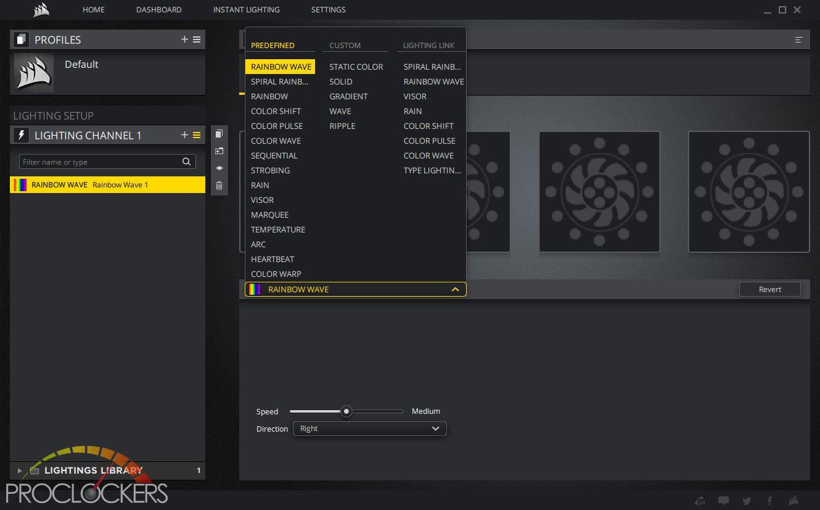820x510 pixels.
Task: Click the third fan graphic
Action: click(x=599, y=192)
